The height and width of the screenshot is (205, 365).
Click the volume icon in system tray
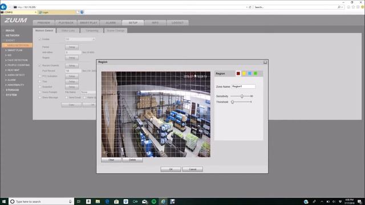(334, 202)
